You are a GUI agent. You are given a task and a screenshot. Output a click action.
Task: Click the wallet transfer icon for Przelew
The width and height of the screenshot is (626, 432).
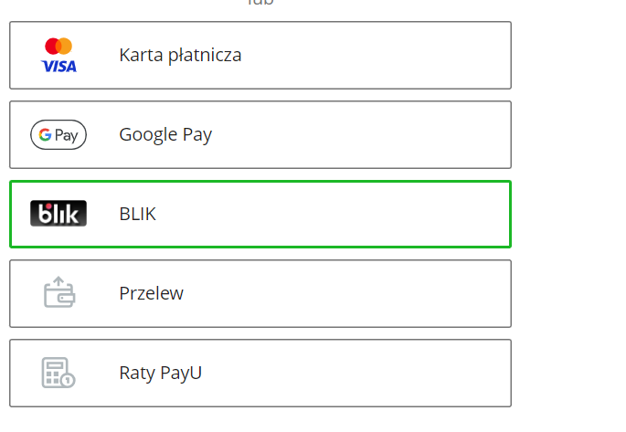click(59, 292)
